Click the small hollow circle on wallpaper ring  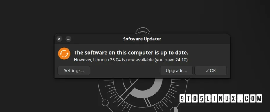click(105, 103)
